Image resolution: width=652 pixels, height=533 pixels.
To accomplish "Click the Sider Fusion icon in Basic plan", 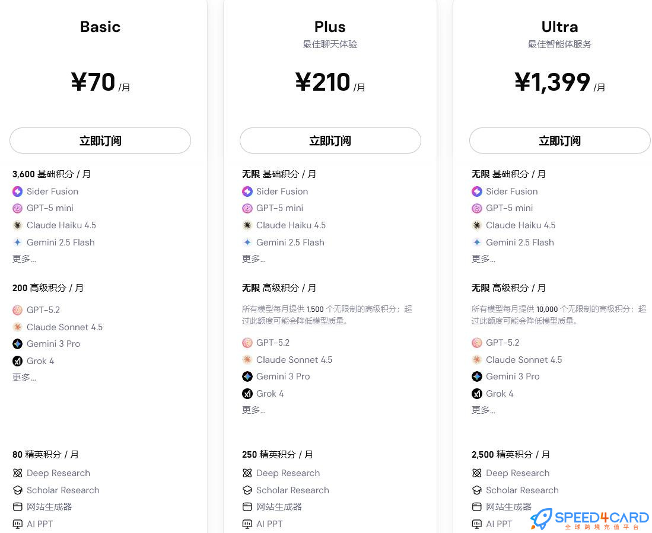I will coord(17,192).
